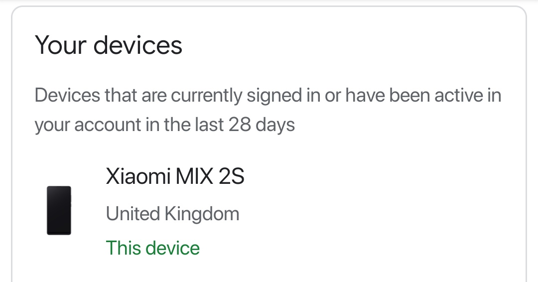Select the Your devices card title
The height and width of the screenshot is (282, 538).
109,45
